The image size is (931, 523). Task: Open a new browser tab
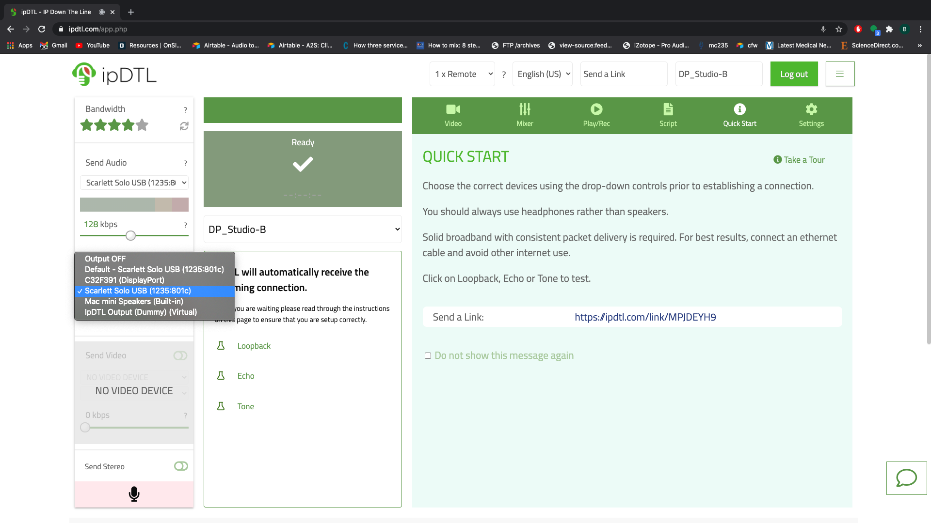(x=131, y=12)
